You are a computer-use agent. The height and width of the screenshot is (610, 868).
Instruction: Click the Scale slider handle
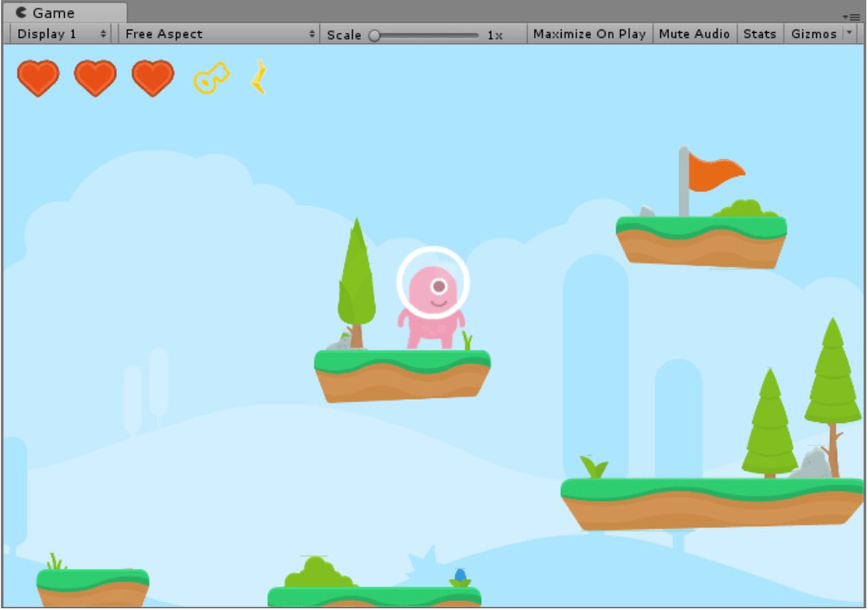tap(375, 35)
